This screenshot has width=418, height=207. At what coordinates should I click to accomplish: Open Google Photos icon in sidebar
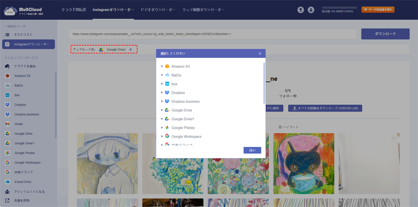[x=7, y=153]
